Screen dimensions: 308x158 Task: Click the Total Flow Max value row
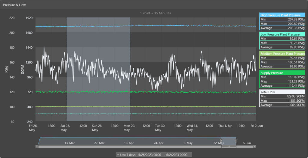coord(282,101)
